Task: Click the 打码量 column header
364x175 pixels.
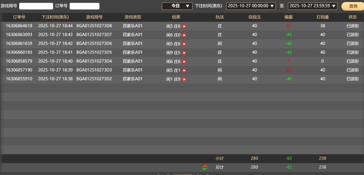Action: click(x=322, y=17)
